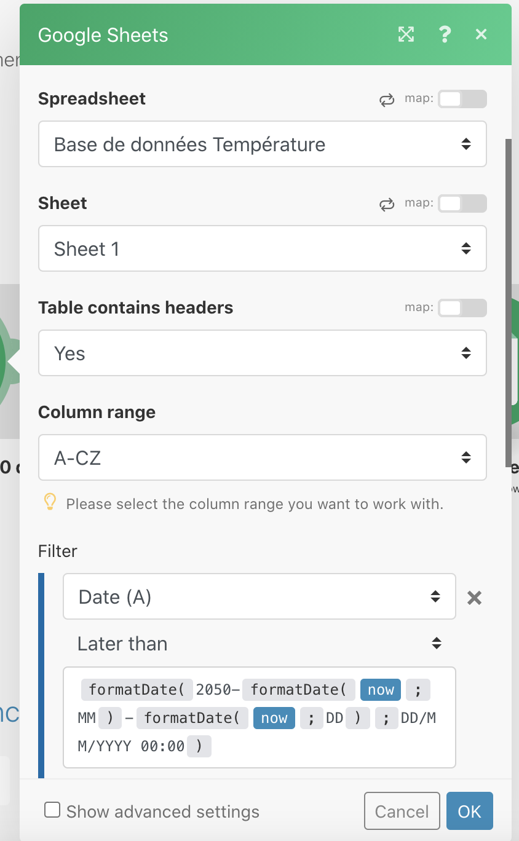The height and width of the screenshot is (841, 519).
Task: Open the Date (A) filter field dropdown
Action: [259, 596]
